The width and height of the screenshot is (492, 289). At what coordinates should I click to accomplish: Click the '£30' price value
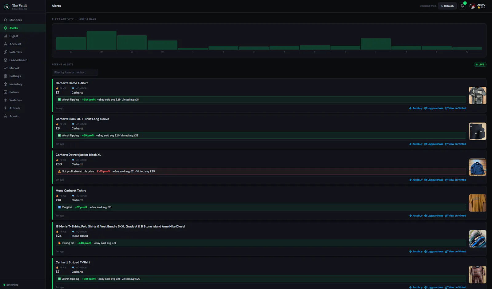[59, 164]
